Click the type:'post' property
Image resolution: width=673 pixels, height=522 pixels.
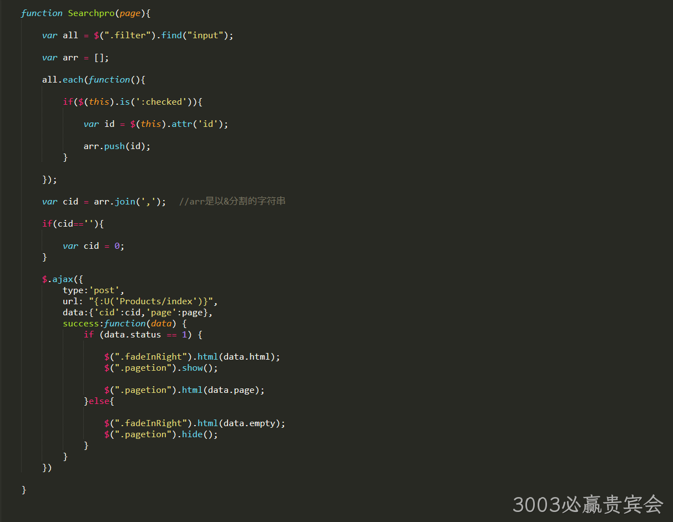[94, 290]
